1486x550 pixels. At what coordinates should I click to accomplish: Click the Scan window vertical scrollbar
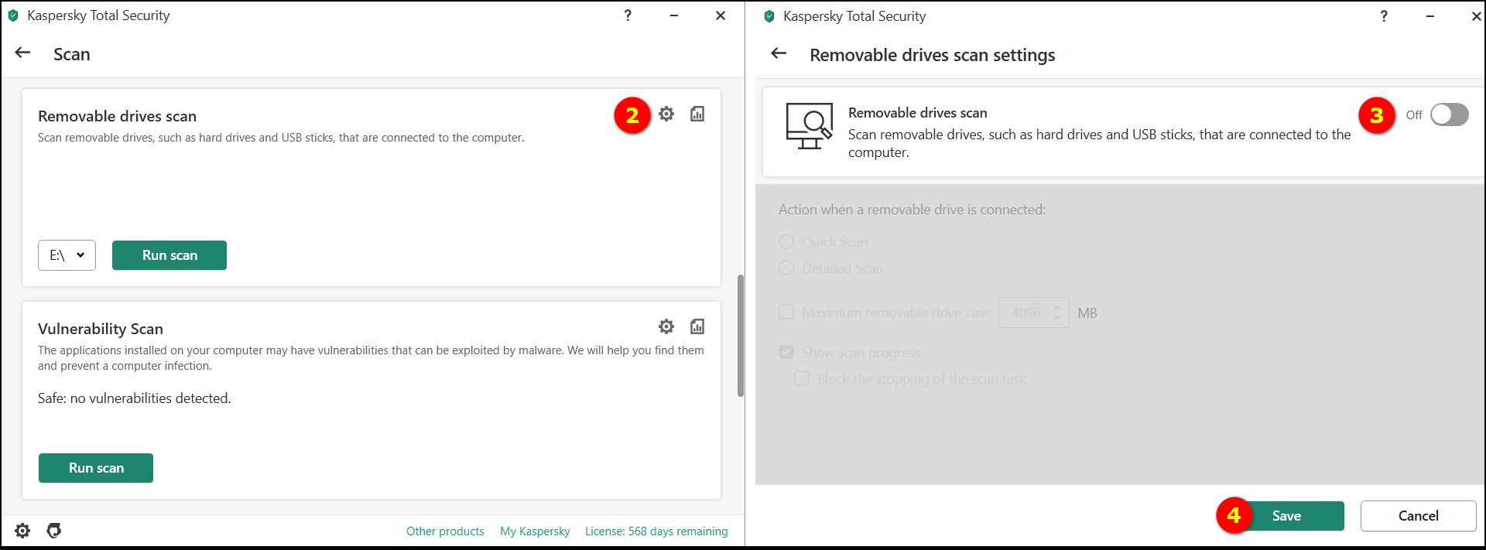pos(741,336)
